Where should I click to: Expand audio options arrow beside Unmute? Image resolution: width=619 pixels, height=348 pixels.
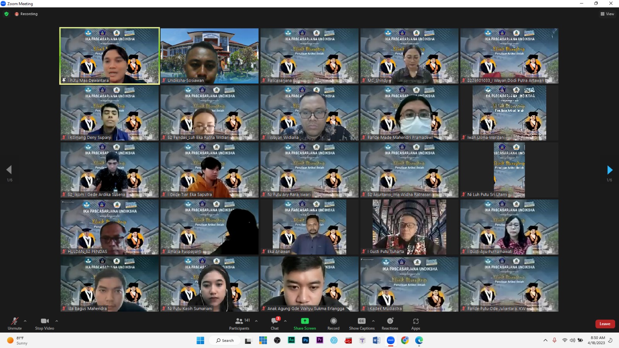tap(25, 321)
